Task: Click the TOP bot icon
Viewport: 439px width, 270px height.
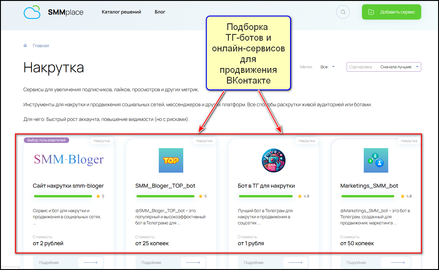Action: [171, 160]
